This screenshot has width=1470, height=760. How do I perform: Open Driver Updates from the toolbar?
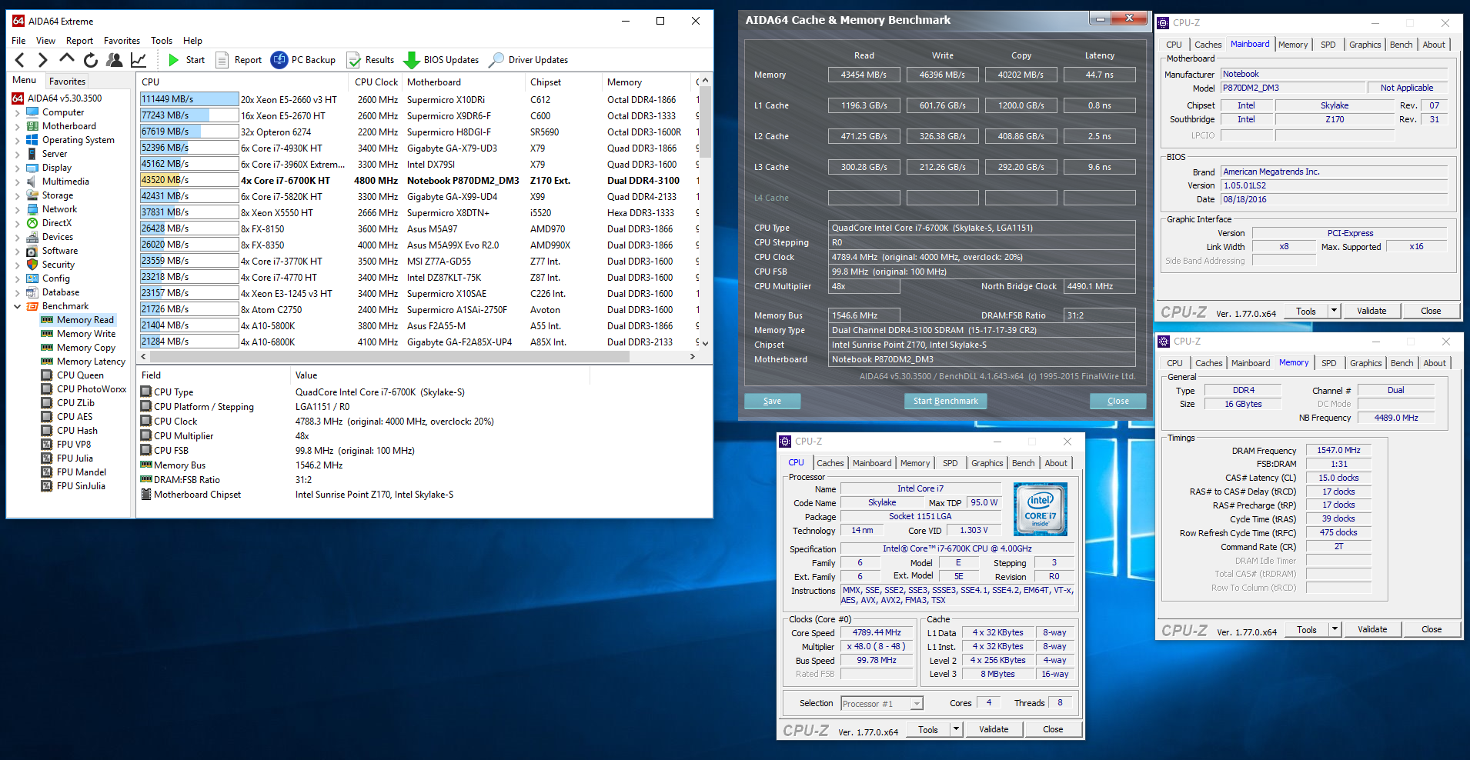tap(530, 60)
